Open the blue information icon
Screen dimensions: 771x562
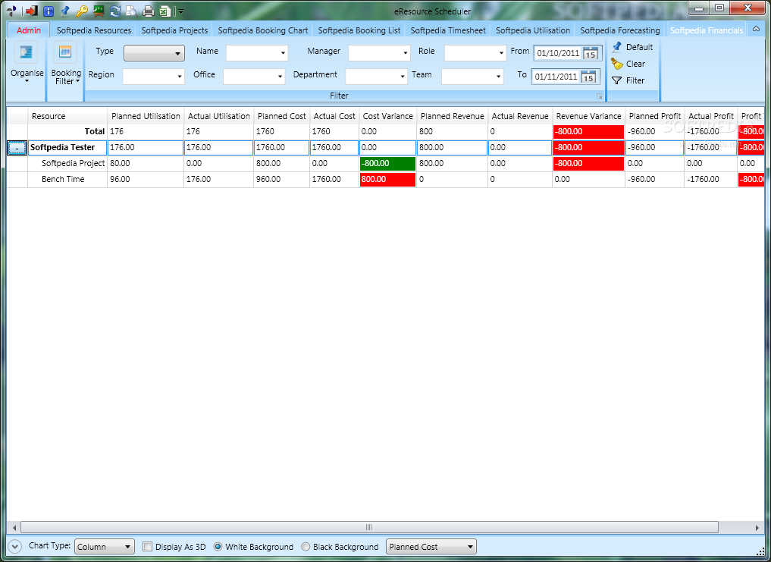49,11
